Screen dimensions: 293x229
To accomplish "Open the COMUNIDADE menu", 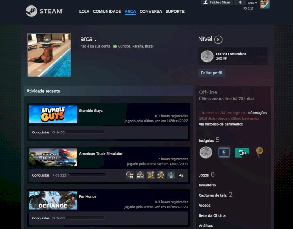I will tap(107, 12).
